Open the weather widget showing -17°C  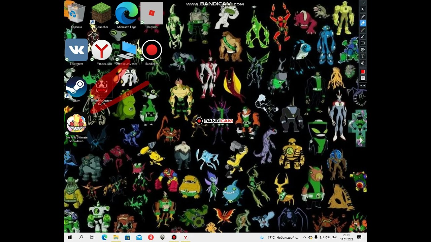coord(279,237)
